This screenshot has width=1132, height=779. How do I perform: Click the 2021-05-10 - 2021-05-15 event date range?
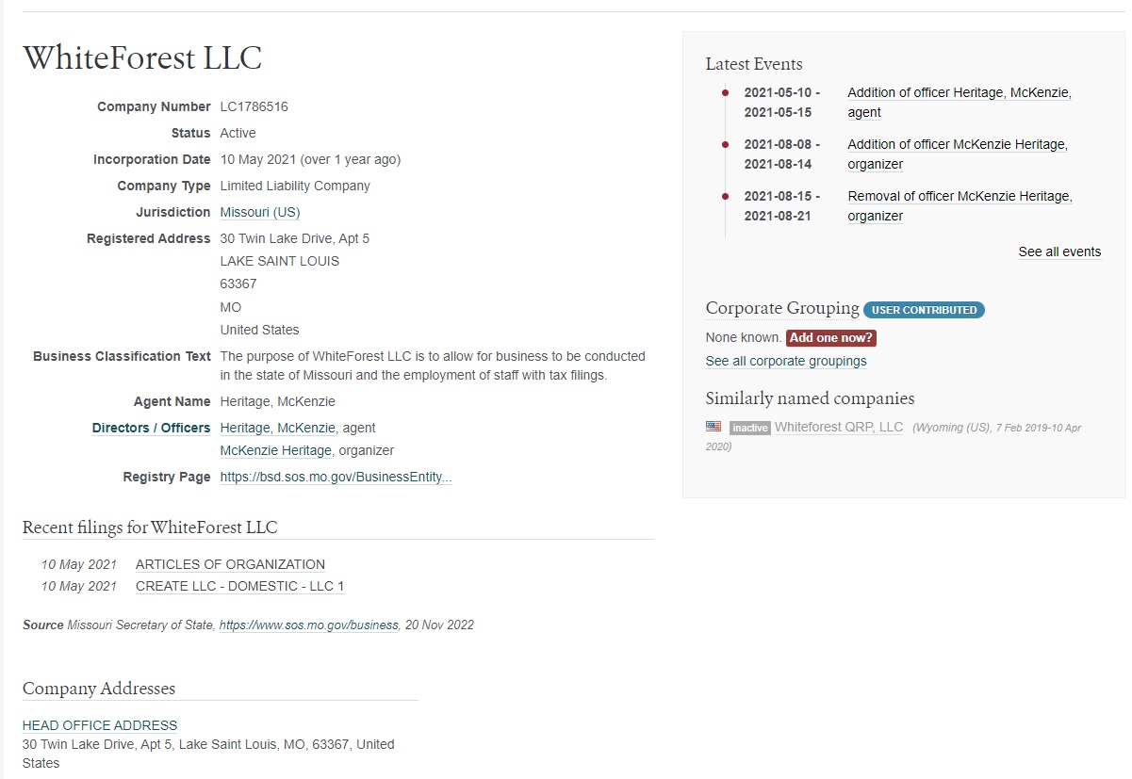[x=782, y=103]
